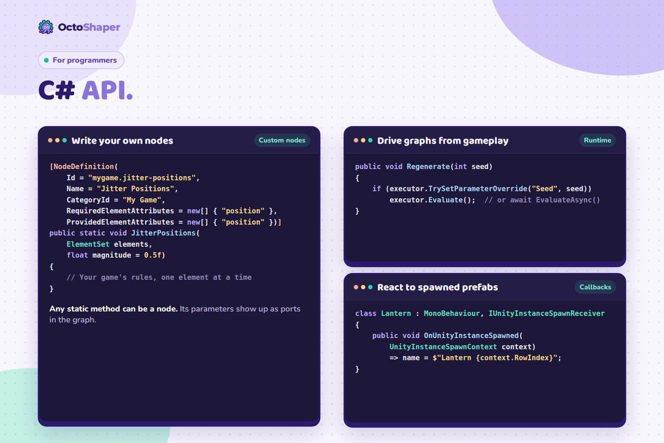664x443 pixels.
Task: Click the yellow dot on Write your own nodes card
Action: pos(58,141)
